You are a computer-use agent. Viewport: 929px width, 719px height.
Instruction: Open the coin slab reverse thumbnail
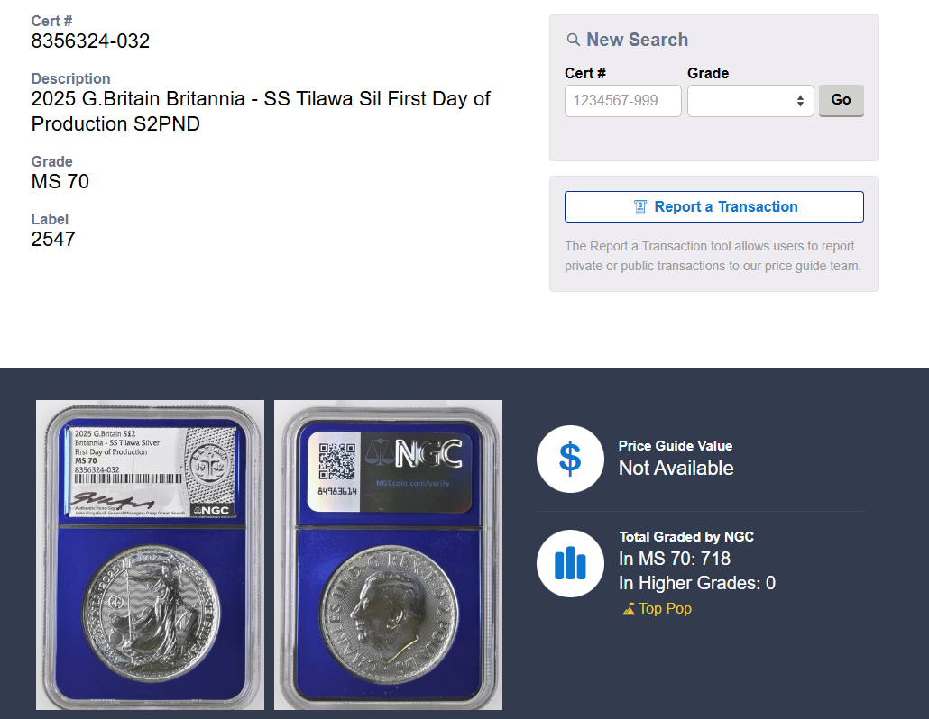[388, 554]
